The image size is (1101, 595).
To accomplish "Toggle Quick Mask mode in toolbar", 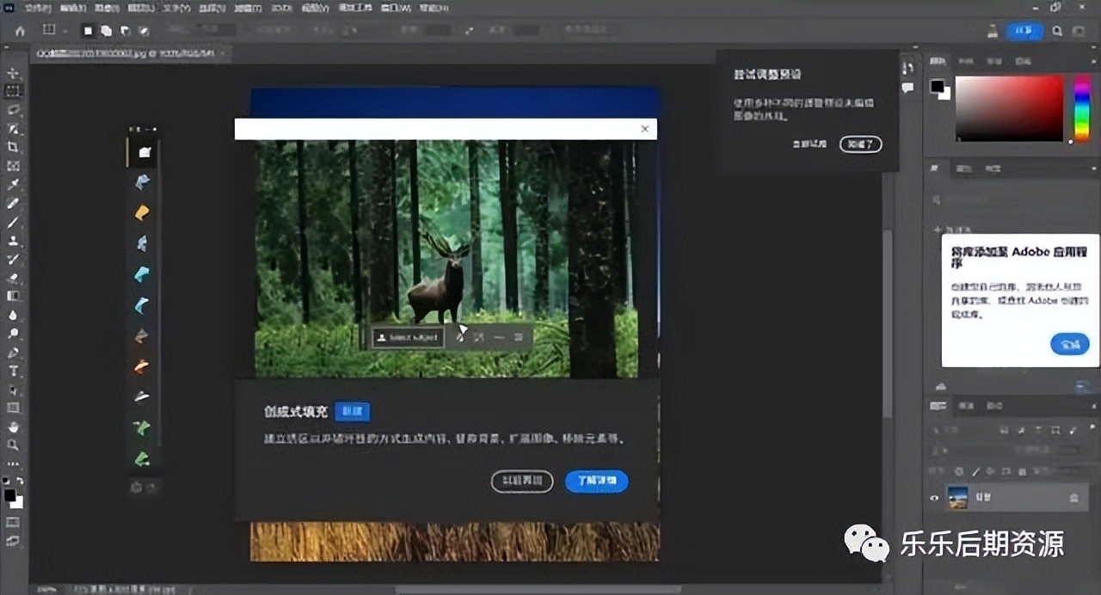I will [13, 522].
